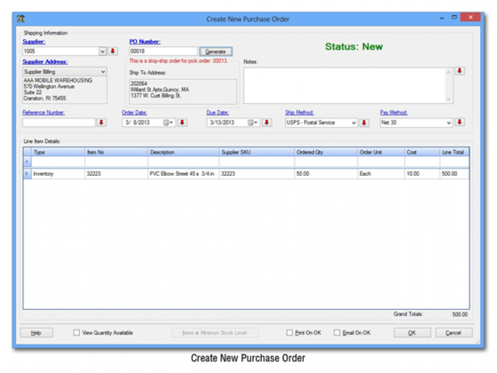Click the AAA MOBILE WAREHOUSING address box
Viewport: 497px width, 373px height.
pyautogui.click(x=65, y=90)
